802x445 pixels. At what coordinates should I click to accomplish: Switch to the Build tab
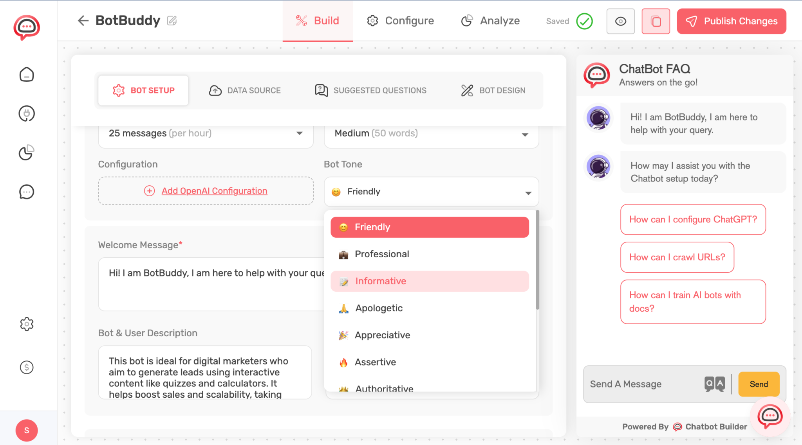(x=318, y=21)
